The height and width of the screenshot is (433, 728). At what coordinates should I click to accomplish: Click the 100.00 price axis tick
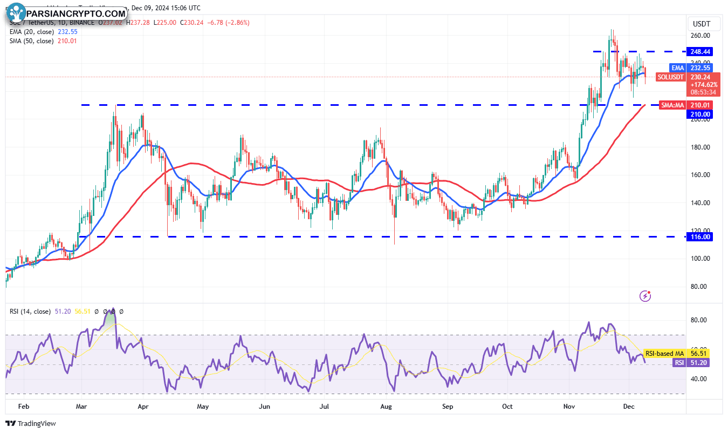[x=700, y=259]
